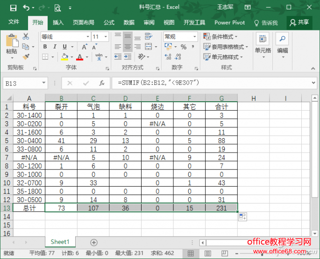Click inside the formula bar text

[210, 83]
